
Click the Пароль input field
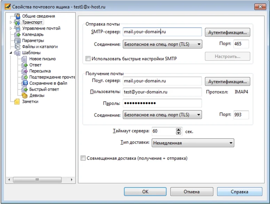pos(162,103)
